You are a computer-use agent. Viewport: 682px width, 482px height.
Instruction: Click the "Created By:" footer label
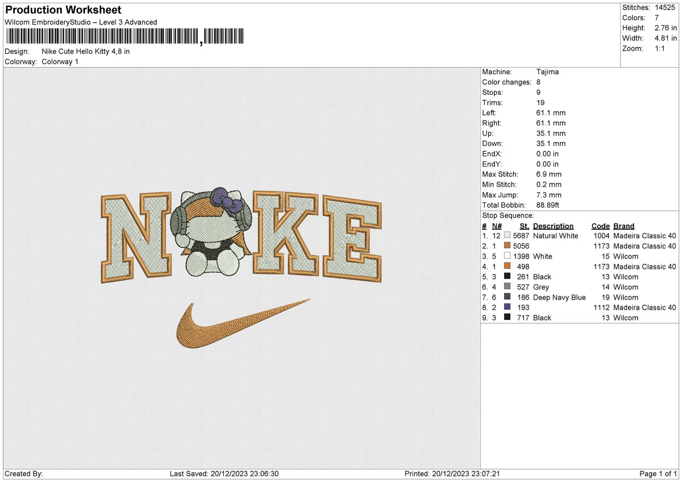point(24,474)
